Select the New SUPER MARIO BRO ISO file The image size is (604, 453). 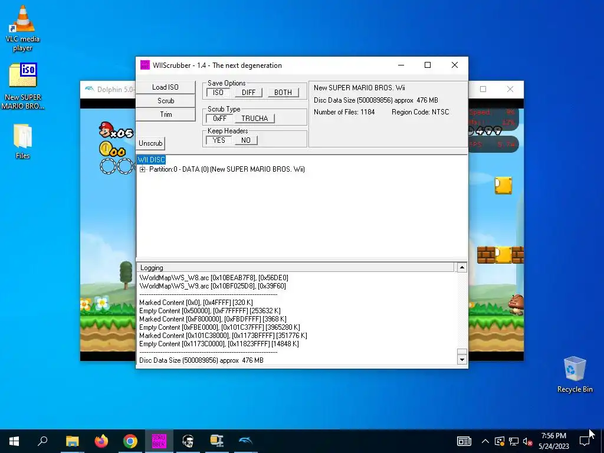pyautogui.click(x=22, y=86)
